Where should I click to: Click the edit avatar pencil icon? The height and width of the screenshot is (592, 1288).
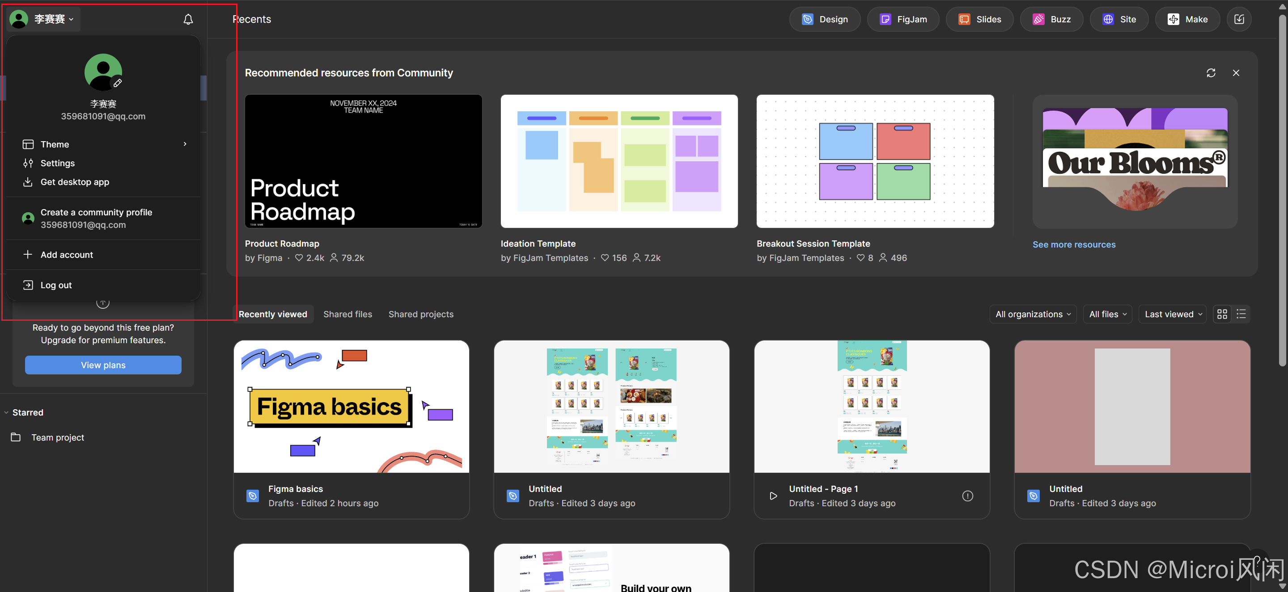(118, 84)
